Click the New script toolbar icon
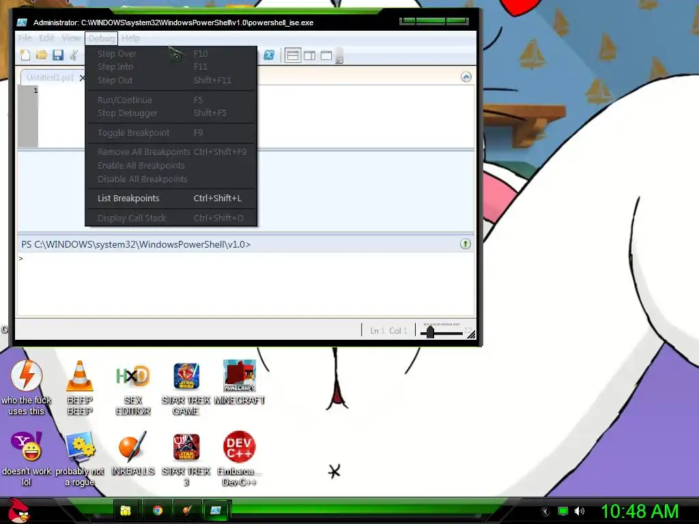This screenshot has height=524, width=699. coord(25,55)
